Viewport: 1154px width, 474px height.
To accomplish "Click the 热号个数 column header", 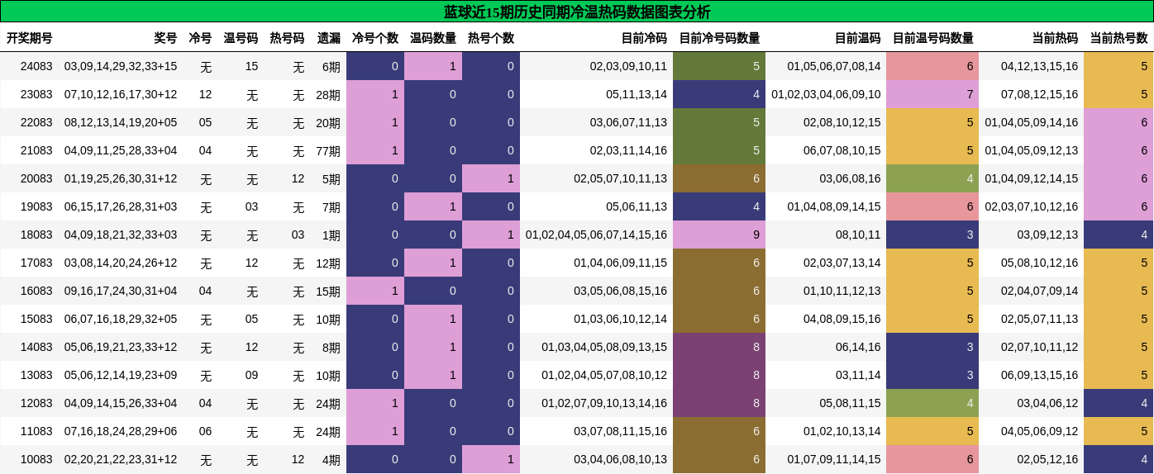I will (491, 38).
